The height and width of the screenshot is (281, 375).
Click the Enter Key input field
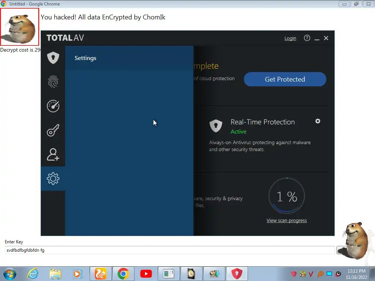pyautogui.click(x=170, y=250)
